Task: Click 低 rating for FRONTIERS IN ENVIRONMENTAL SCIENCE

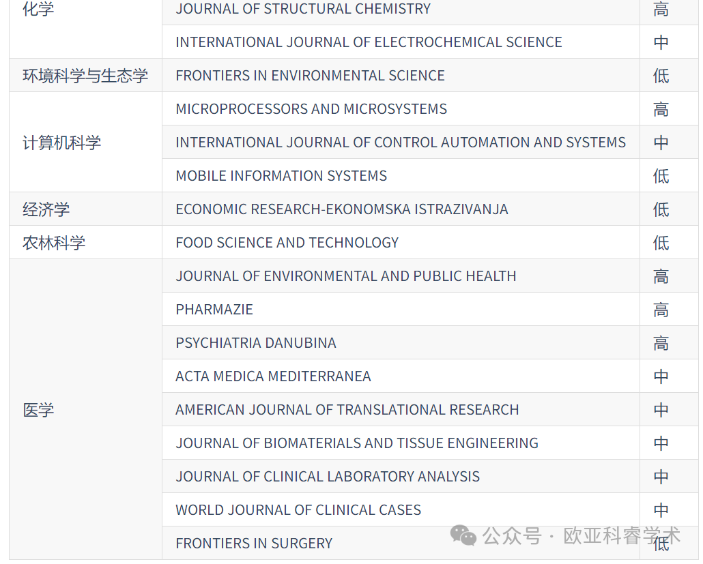Action: (x=661, y=76)
